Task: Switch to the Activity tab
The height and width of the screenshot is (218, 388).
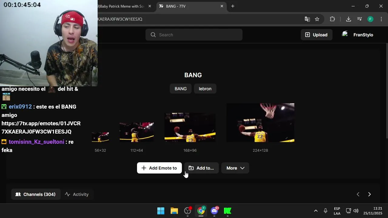Action: (x=77, y=194)
